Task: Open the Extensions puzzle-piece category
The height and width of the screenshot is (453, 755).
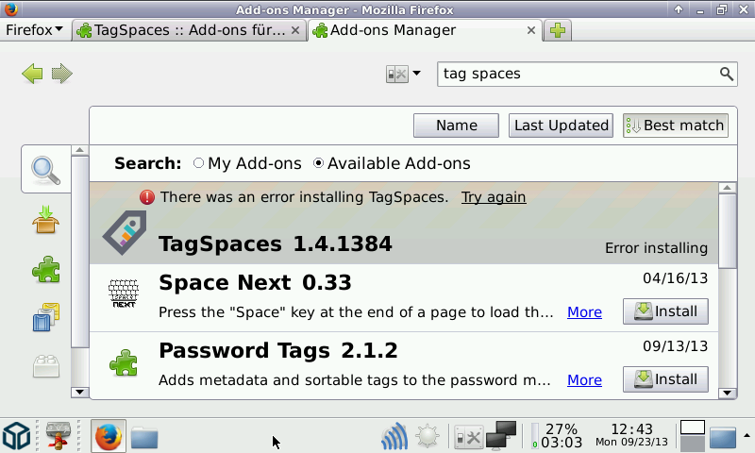Action: click(45, 271)
